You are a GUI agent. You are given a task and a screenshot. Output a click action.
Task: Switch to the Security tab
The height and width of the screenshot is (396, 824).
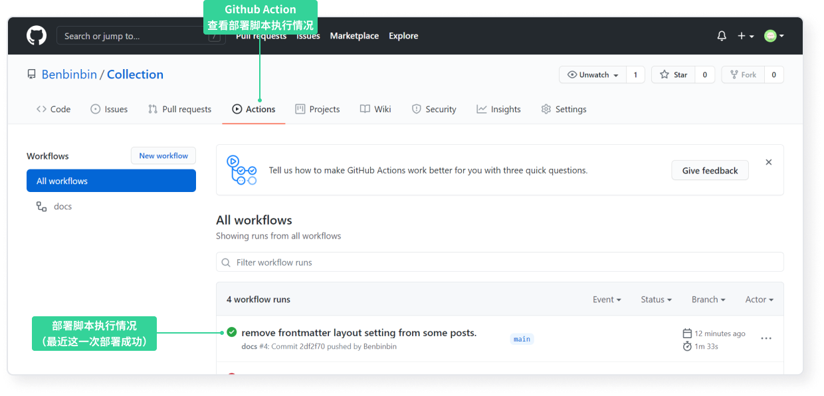[434, 109]
